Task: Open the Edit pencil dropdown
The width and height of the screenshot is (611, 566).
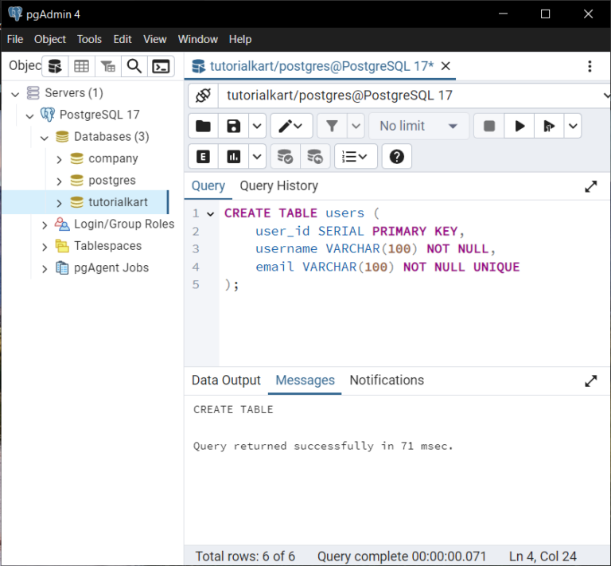Action: (x=292, y=126)
